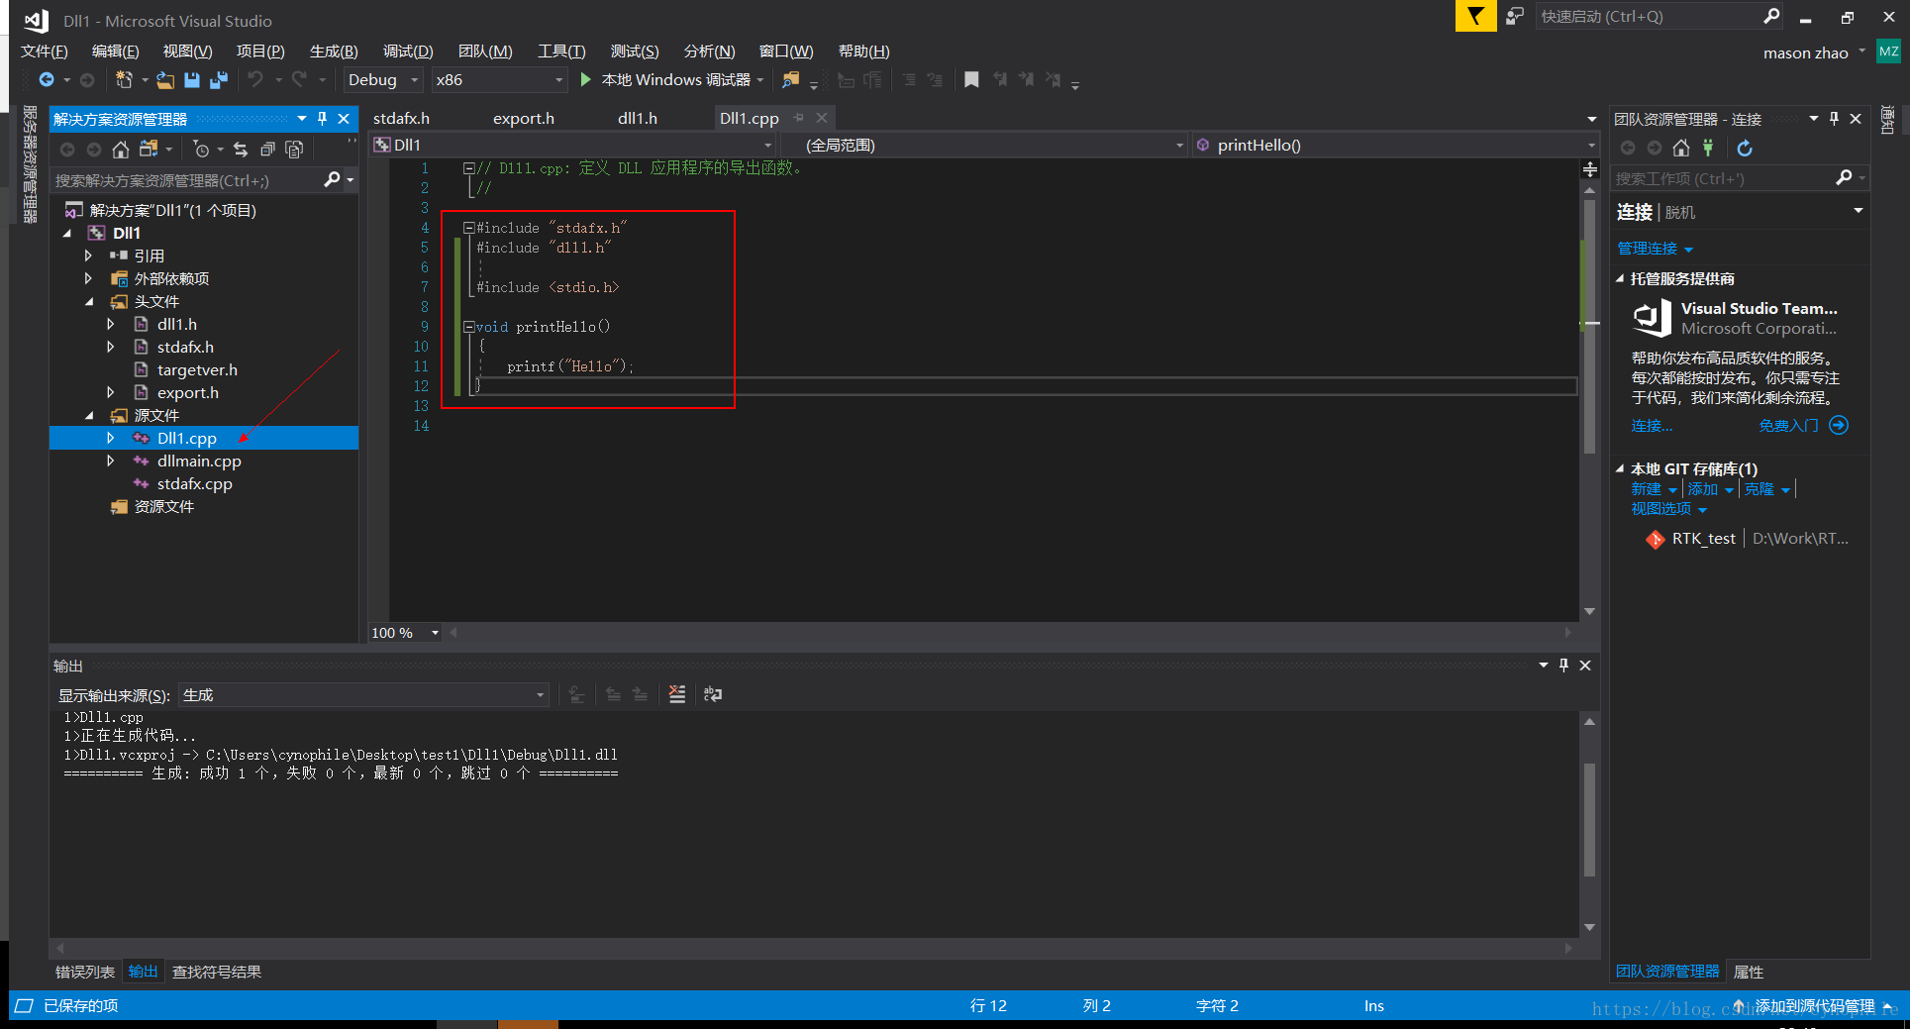Open Find in Files from the toolbar icon
The image size is (1910, 1029).
click(x=790, y=80)
